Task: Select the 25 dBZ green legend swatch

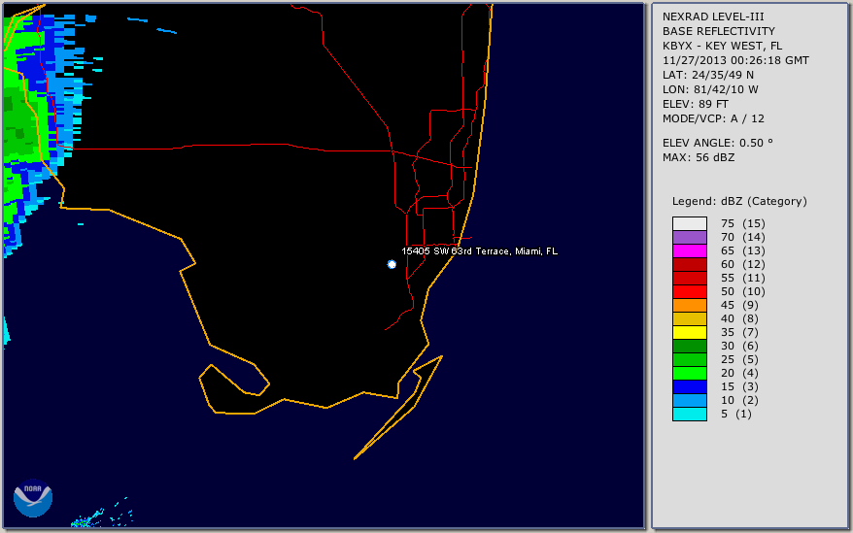Action: tap(689, 359)
